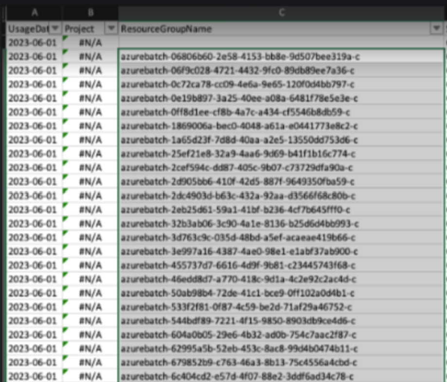This screenshot has height=382, width=447.
Task: Click the 2023-06-01 date in the azurebatch-06f9c028 row
Action: (33, 71)
